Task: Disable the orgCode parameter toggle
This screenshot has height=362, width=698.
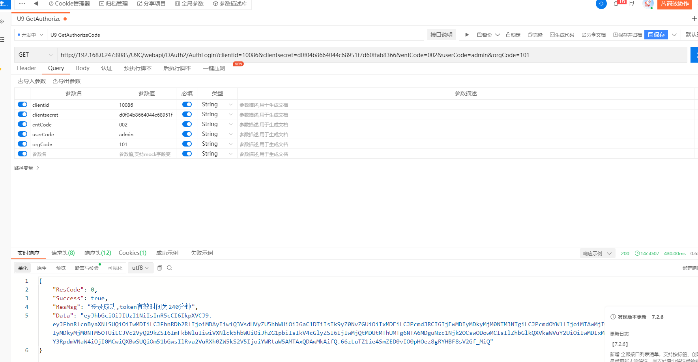Action: click(x=22, y=144)
